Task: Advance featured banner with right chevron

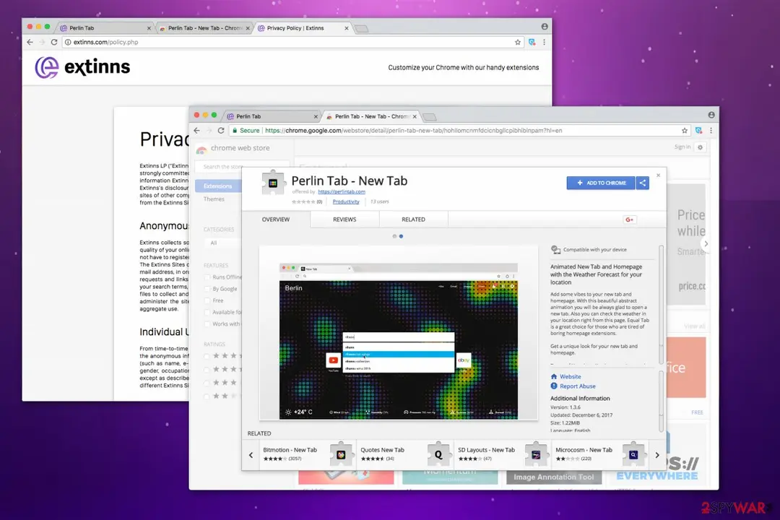Action: (706, 244)
